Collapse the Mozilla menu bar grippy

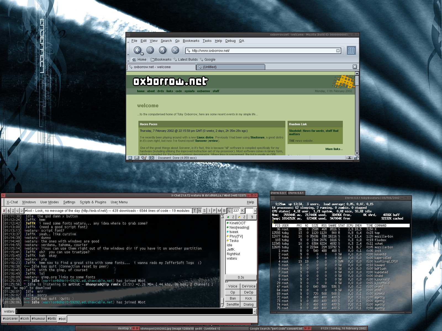pyautogui.click(x=128, y=41)
